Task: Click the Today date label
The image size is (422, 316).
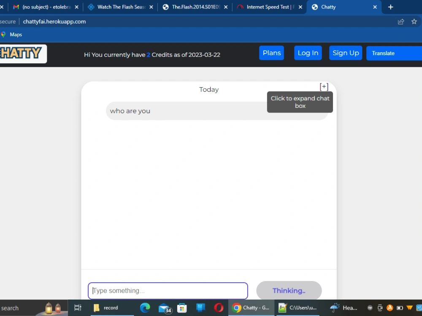Action: tap(209, 89)
